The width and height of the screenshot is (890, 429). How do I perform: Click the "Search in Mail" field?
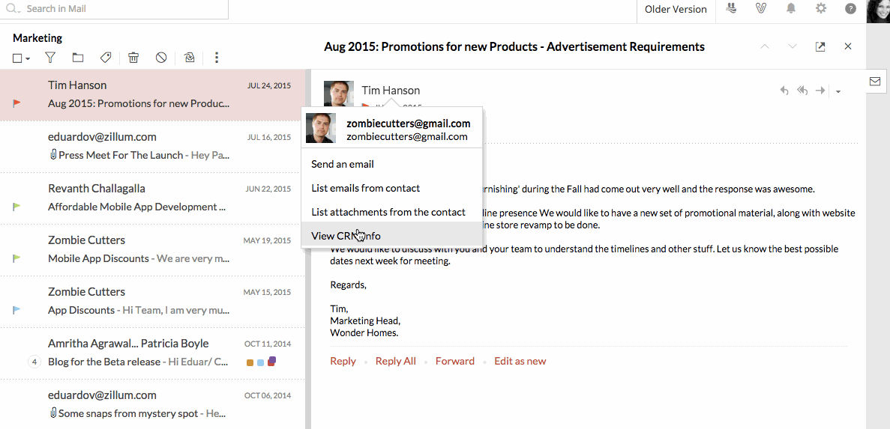click(120, 9)
